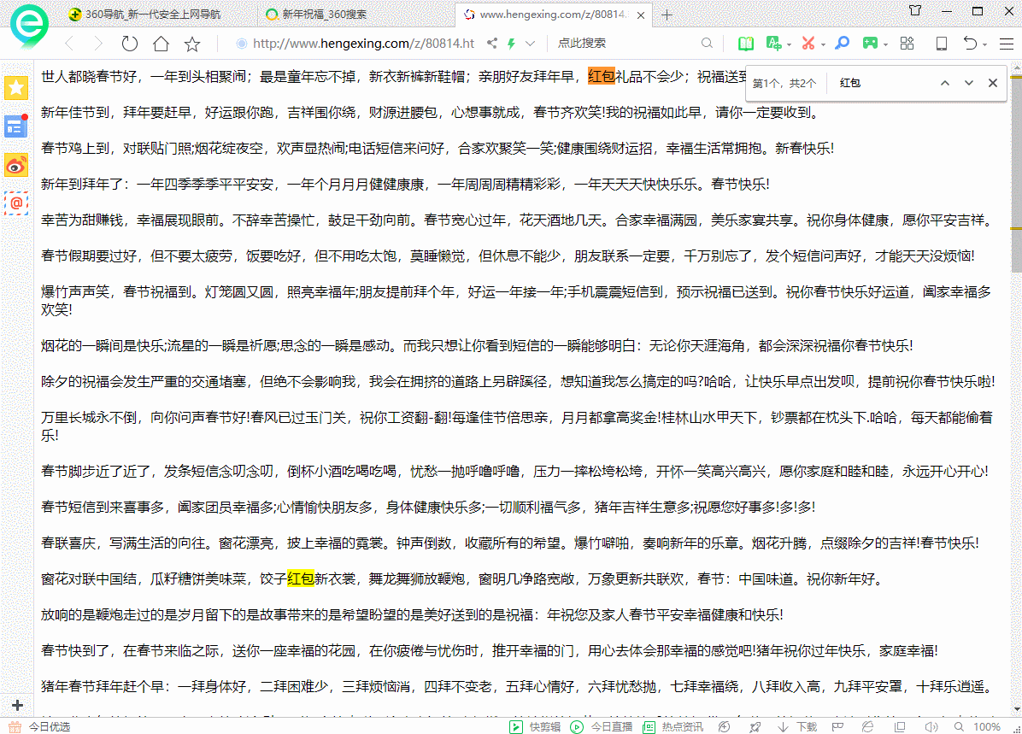Open the extensions grid icon in toolbar
The width and height of the screenshot is (1022, 734).
pos(907,44)
